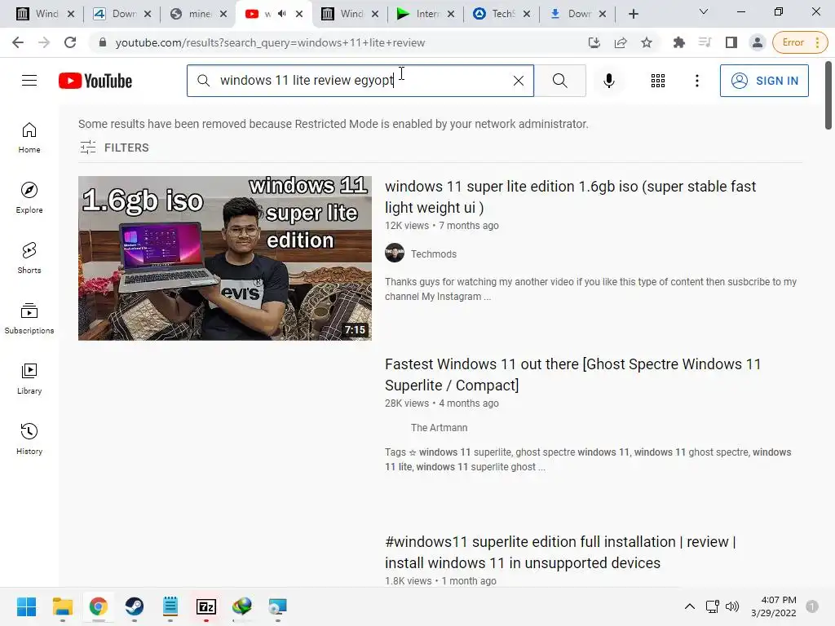Share this page icon in address bar
The image size is (835, 626).
point(621,42)
